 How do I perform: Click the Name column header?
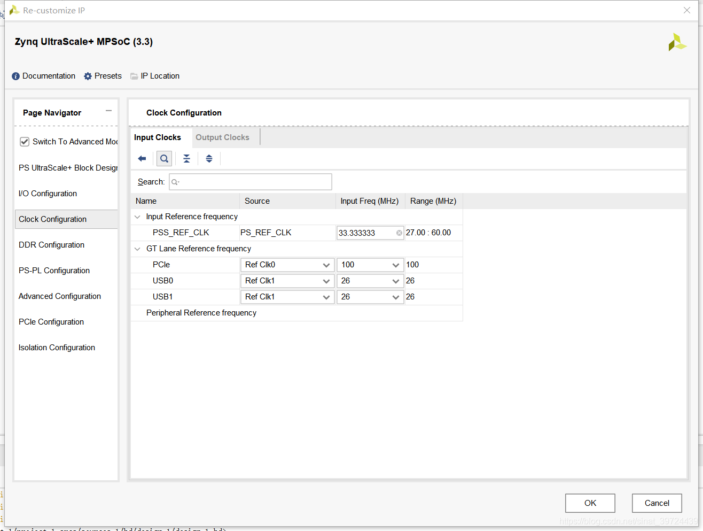tap(185, 201)
